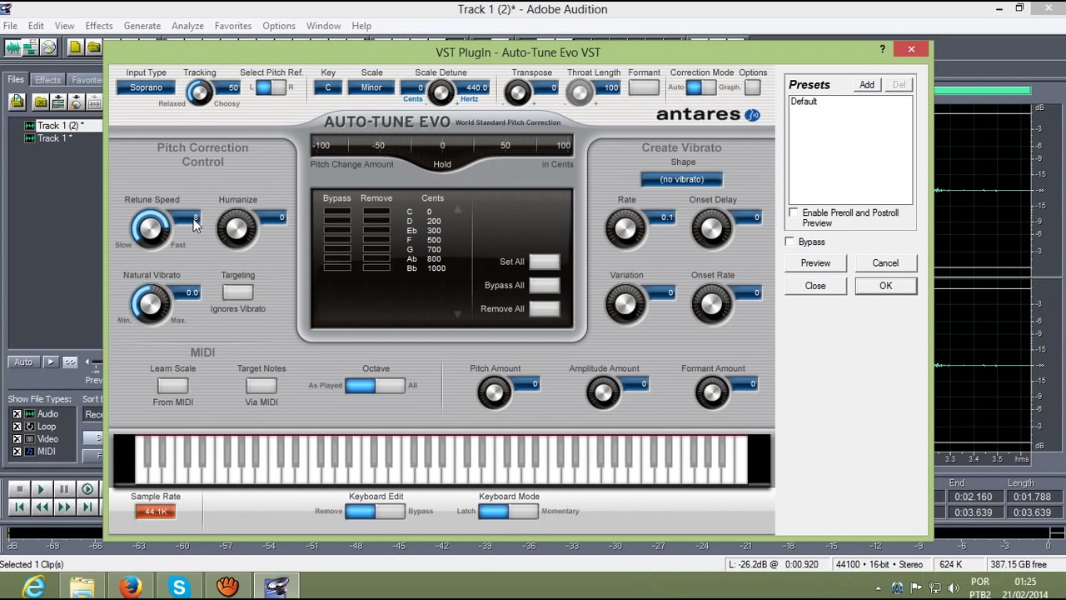This screenshot has width=1066, height=600.
Task: Toggle Keyboard Mode Latch/Momentary switch
Action: (x=508, y=511)
